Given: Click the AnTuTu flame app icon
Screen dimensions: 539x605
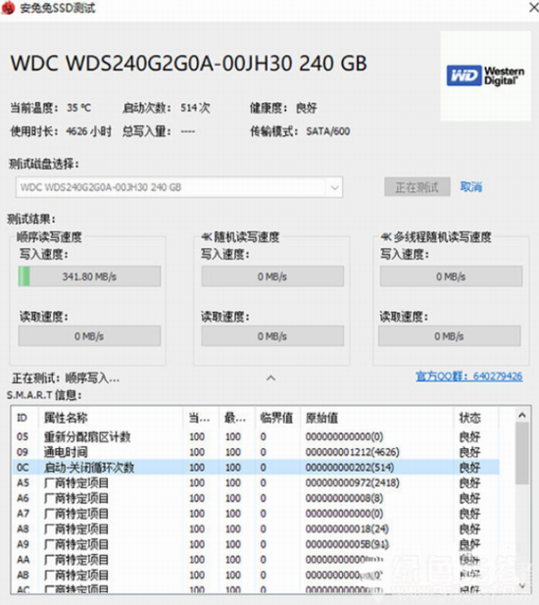Looking at the screenshot, I should [x=8, y=8].
